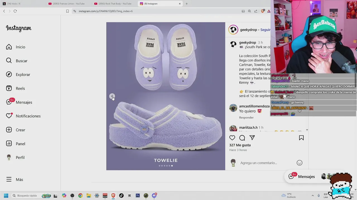Open Google Chrome from taskbar
The height and width of the screenshot is (200, 357).
coord(80,196)
